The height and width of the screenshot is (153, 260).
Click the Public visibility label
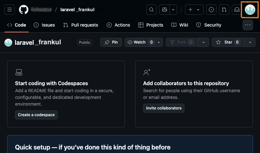coord(85,43)
